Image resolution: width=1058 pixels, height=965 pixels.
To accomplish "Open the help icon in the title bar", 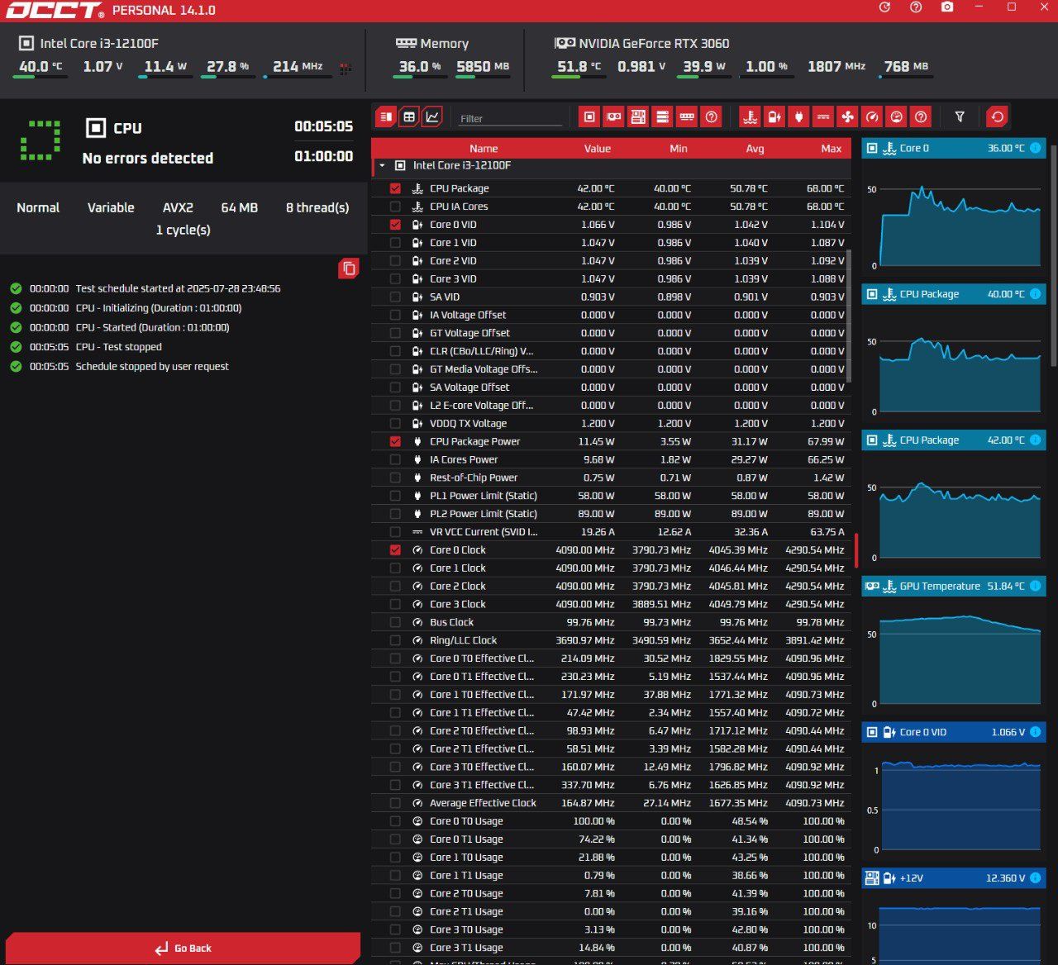I will coord(916,7).
